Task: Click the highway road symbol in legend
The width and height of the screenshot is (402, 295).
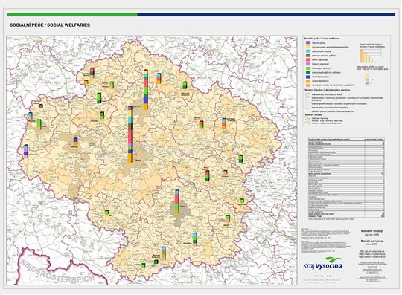Action: point(307,119)
